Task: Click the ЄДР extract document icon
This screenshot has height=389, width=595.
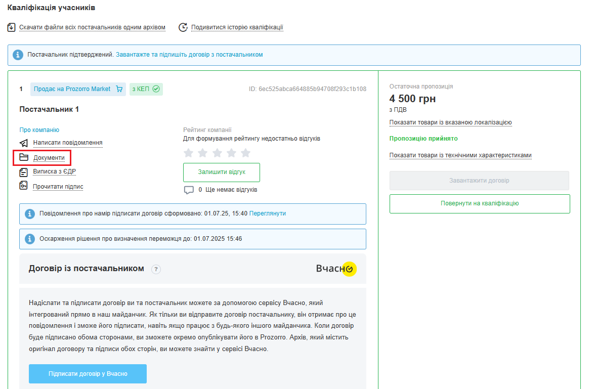Action: [x=24, y=172]
